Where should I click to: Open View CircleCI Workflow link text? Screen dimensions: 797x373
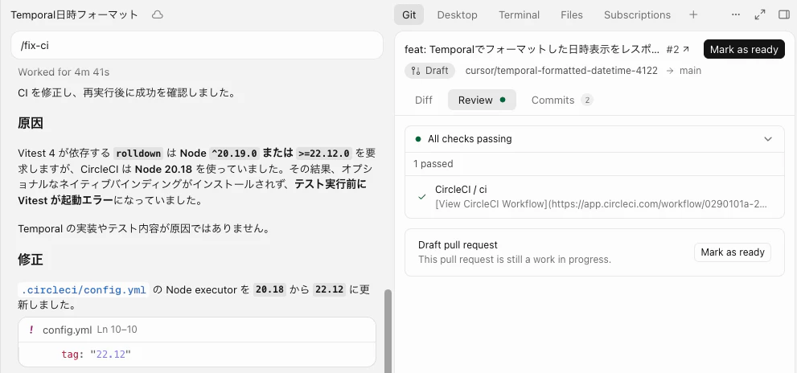(601, 203)
